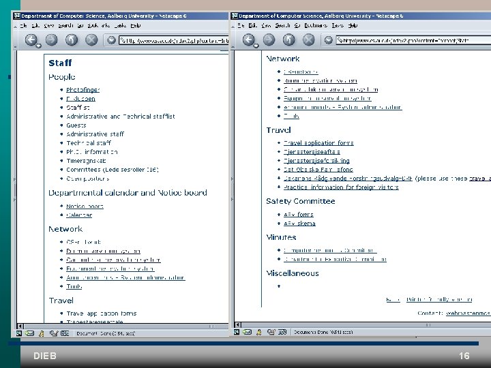Screen dimensions: 491x368
Task: Open the Go menu in the left window
Action: (x=80, y=25)
